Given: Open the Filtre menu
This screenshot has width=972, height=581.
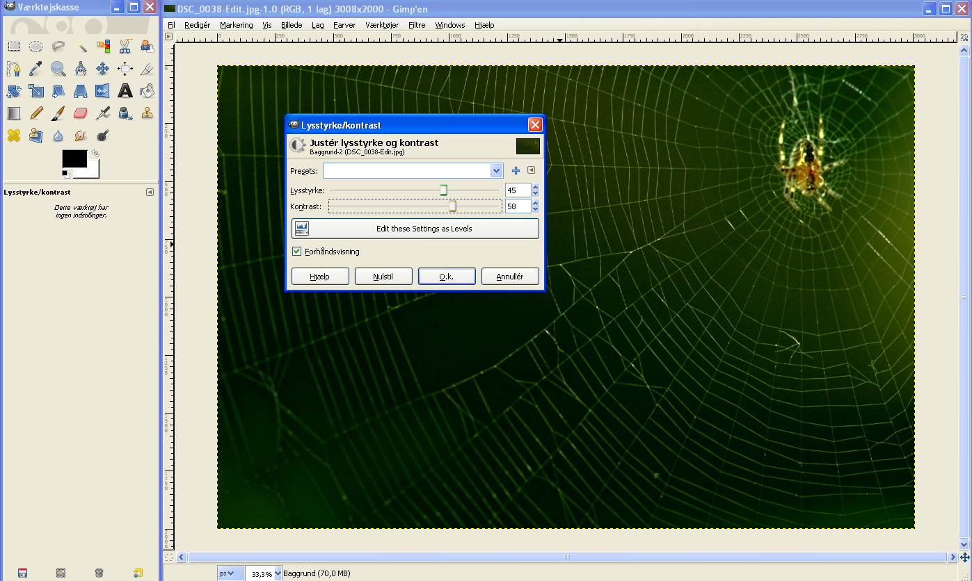Looking at the screenshot, I should tap(417, 25).
